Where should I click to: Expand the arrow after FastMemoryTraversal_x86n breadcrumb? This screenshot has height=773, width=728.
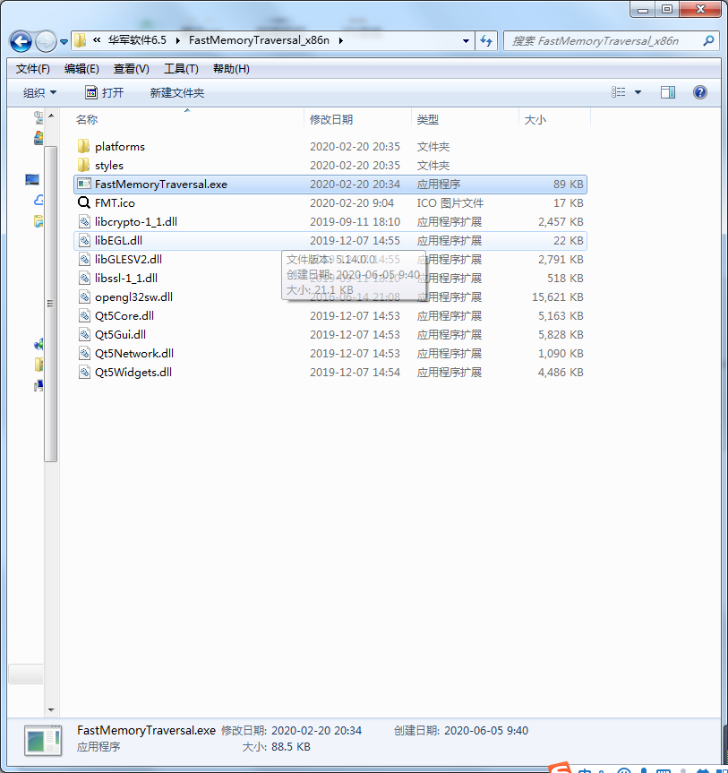(x=340, y=40)
